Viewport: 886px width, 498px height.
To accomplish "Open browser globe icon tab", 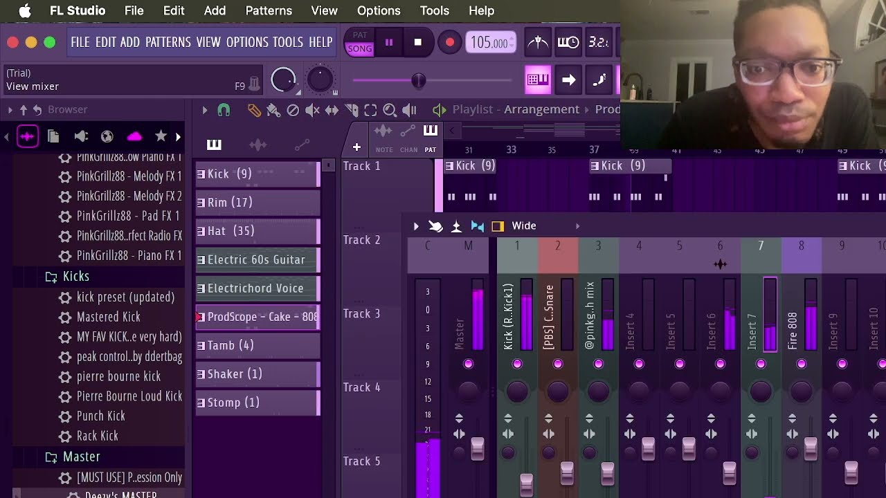I will click(107, 136).
